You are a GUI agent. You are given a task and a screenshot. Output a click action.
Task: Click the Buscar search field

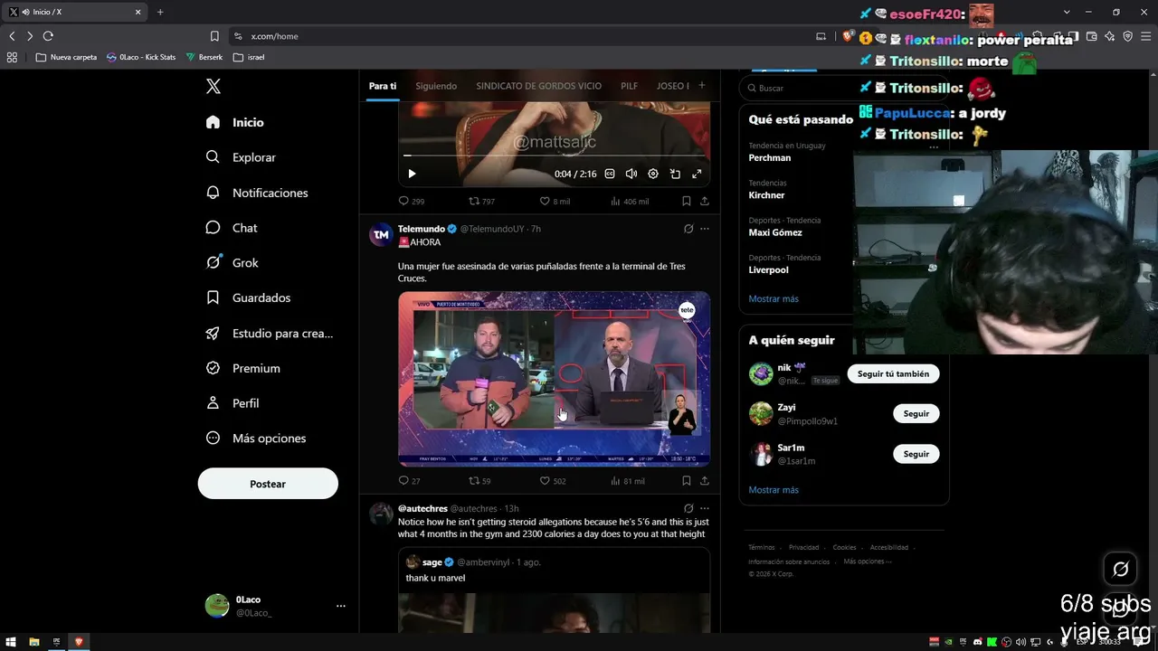[800, 88]
